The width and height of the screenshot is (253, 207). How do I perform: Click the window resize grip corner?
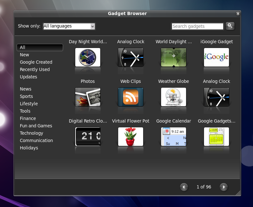(x=238, y=193)
